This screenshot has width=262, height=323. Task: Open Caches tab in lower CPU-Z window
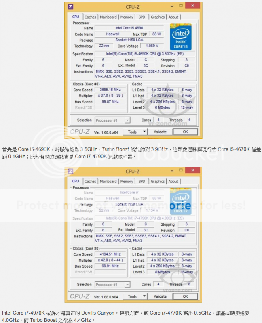pyautogui.click(x=90, y=181)
